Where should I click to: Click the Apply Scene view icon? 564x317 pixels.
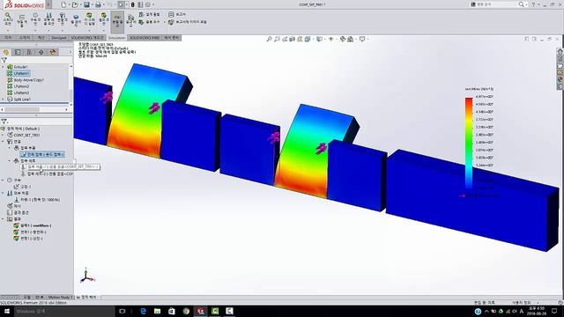coord(351,39)
